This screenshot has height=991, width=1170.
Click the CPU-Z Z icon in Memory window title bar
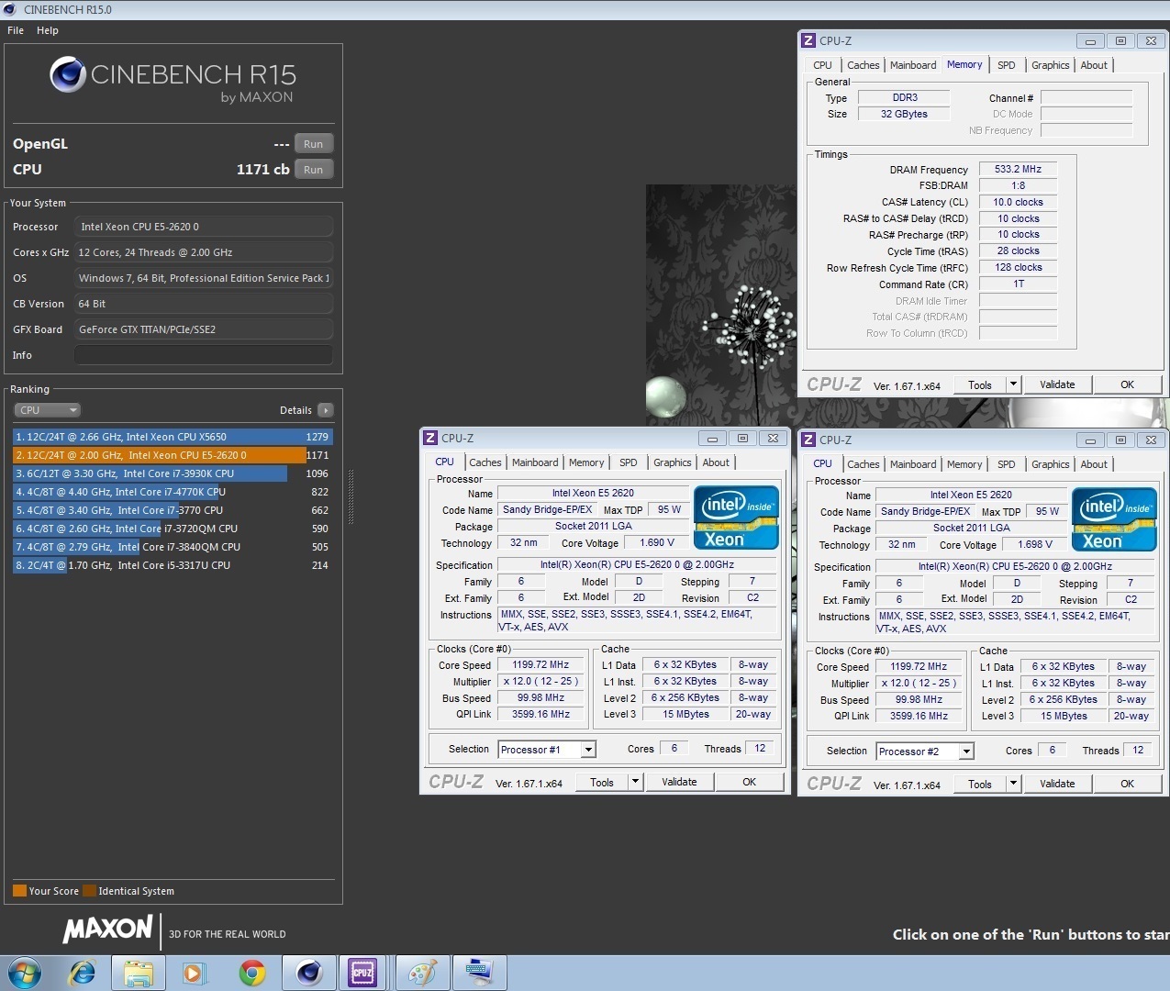click(x=808, y=40)
